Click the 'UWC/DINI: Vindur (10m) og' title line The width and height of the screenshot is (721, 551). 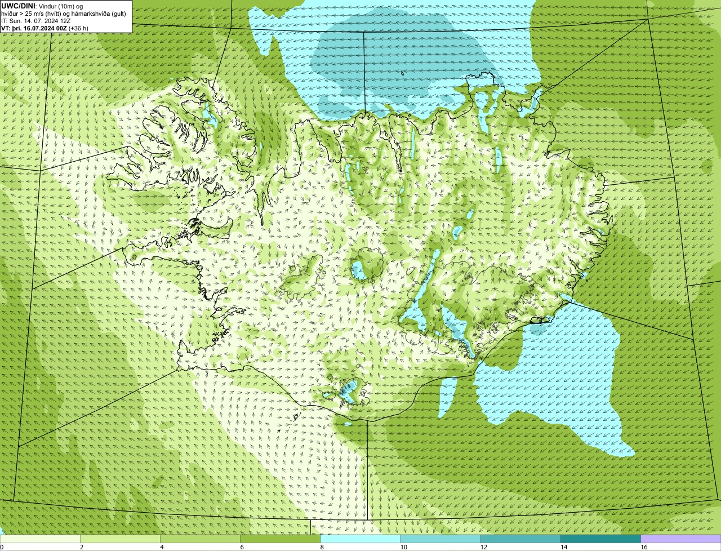pyautogui.click(x=42, y=6)
